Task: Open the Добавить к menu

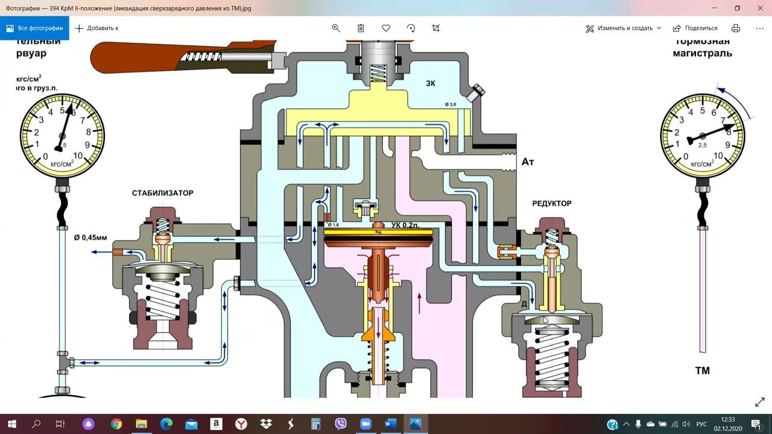Action: pos(96,28)
